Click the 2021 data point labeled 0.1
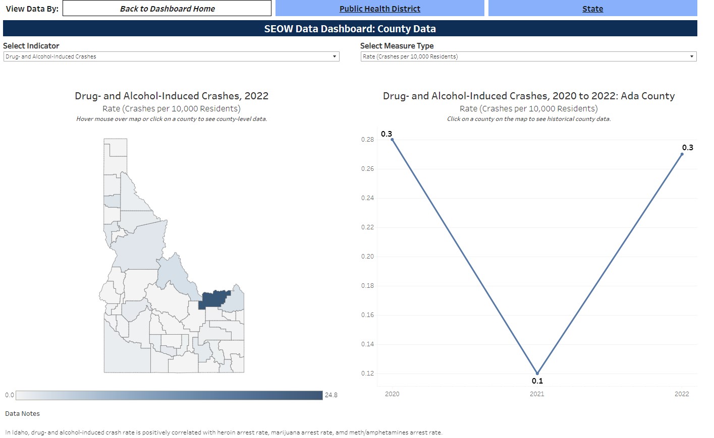The image size is (714, 438). tap(537, 373)
